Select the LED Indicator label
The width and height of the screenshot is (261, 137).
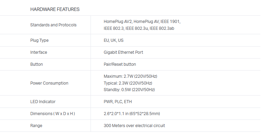click(43, 102)
